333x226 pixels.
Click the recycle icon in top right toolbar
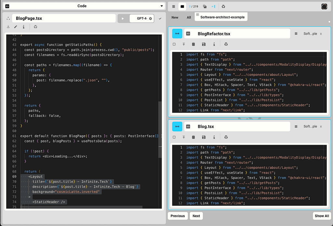pos(223,7)
